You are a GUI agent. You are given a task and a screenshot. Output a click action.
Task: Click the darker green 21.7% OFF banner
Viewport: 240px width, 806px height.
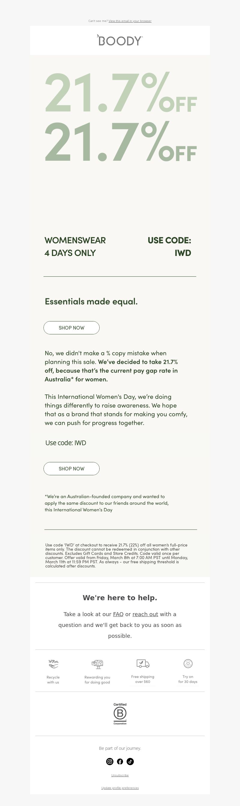121,141
